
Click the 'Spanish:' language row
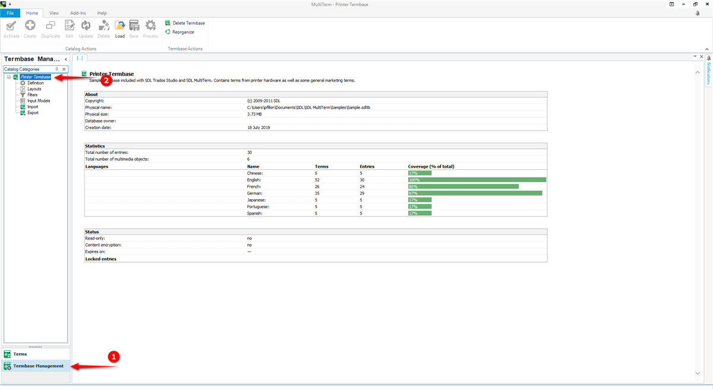316,213
